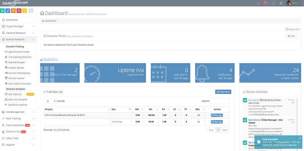Expand Other Tools menu

18,138
